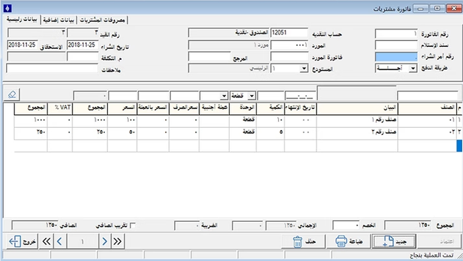Click the الكمية column header
463x261 pixels.
[271, 108]
